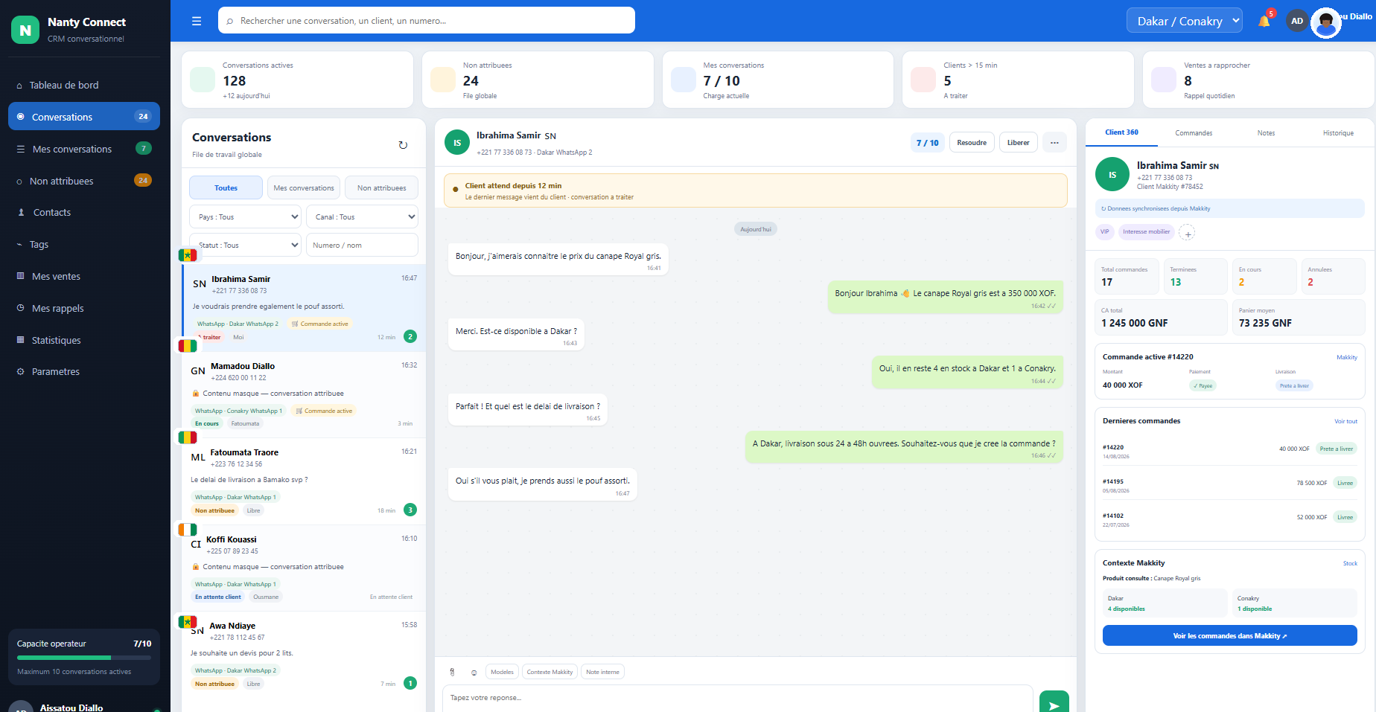Image resolution: width=1376 pixels, height=712 pixels.
Task: Open the emoji picker icon
Action: [474, 672]
